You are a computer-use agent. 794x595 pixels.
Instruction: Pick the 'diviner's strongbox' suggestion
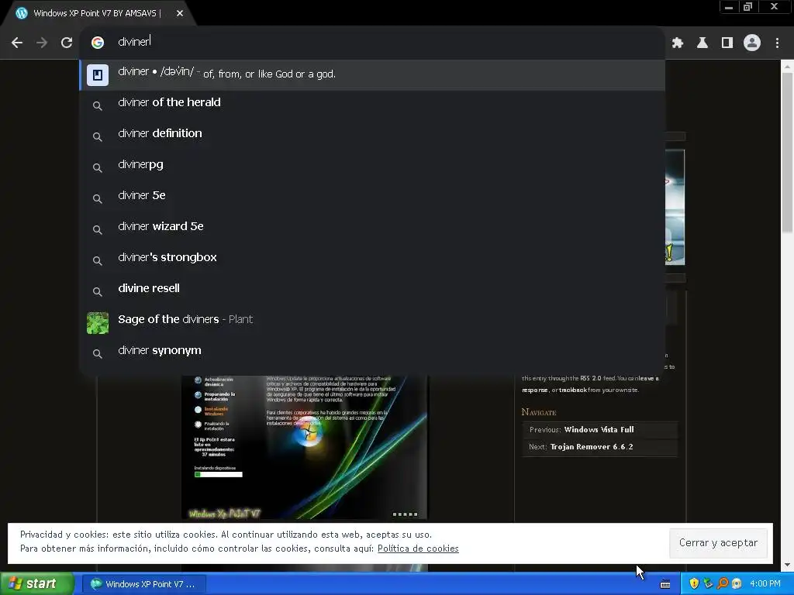coord(372,257)
